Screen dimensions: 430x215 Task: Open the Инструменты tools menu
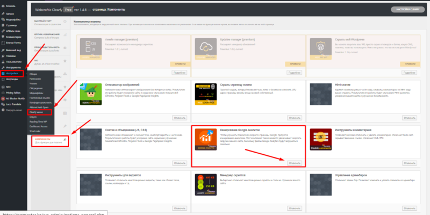[13, 68]
